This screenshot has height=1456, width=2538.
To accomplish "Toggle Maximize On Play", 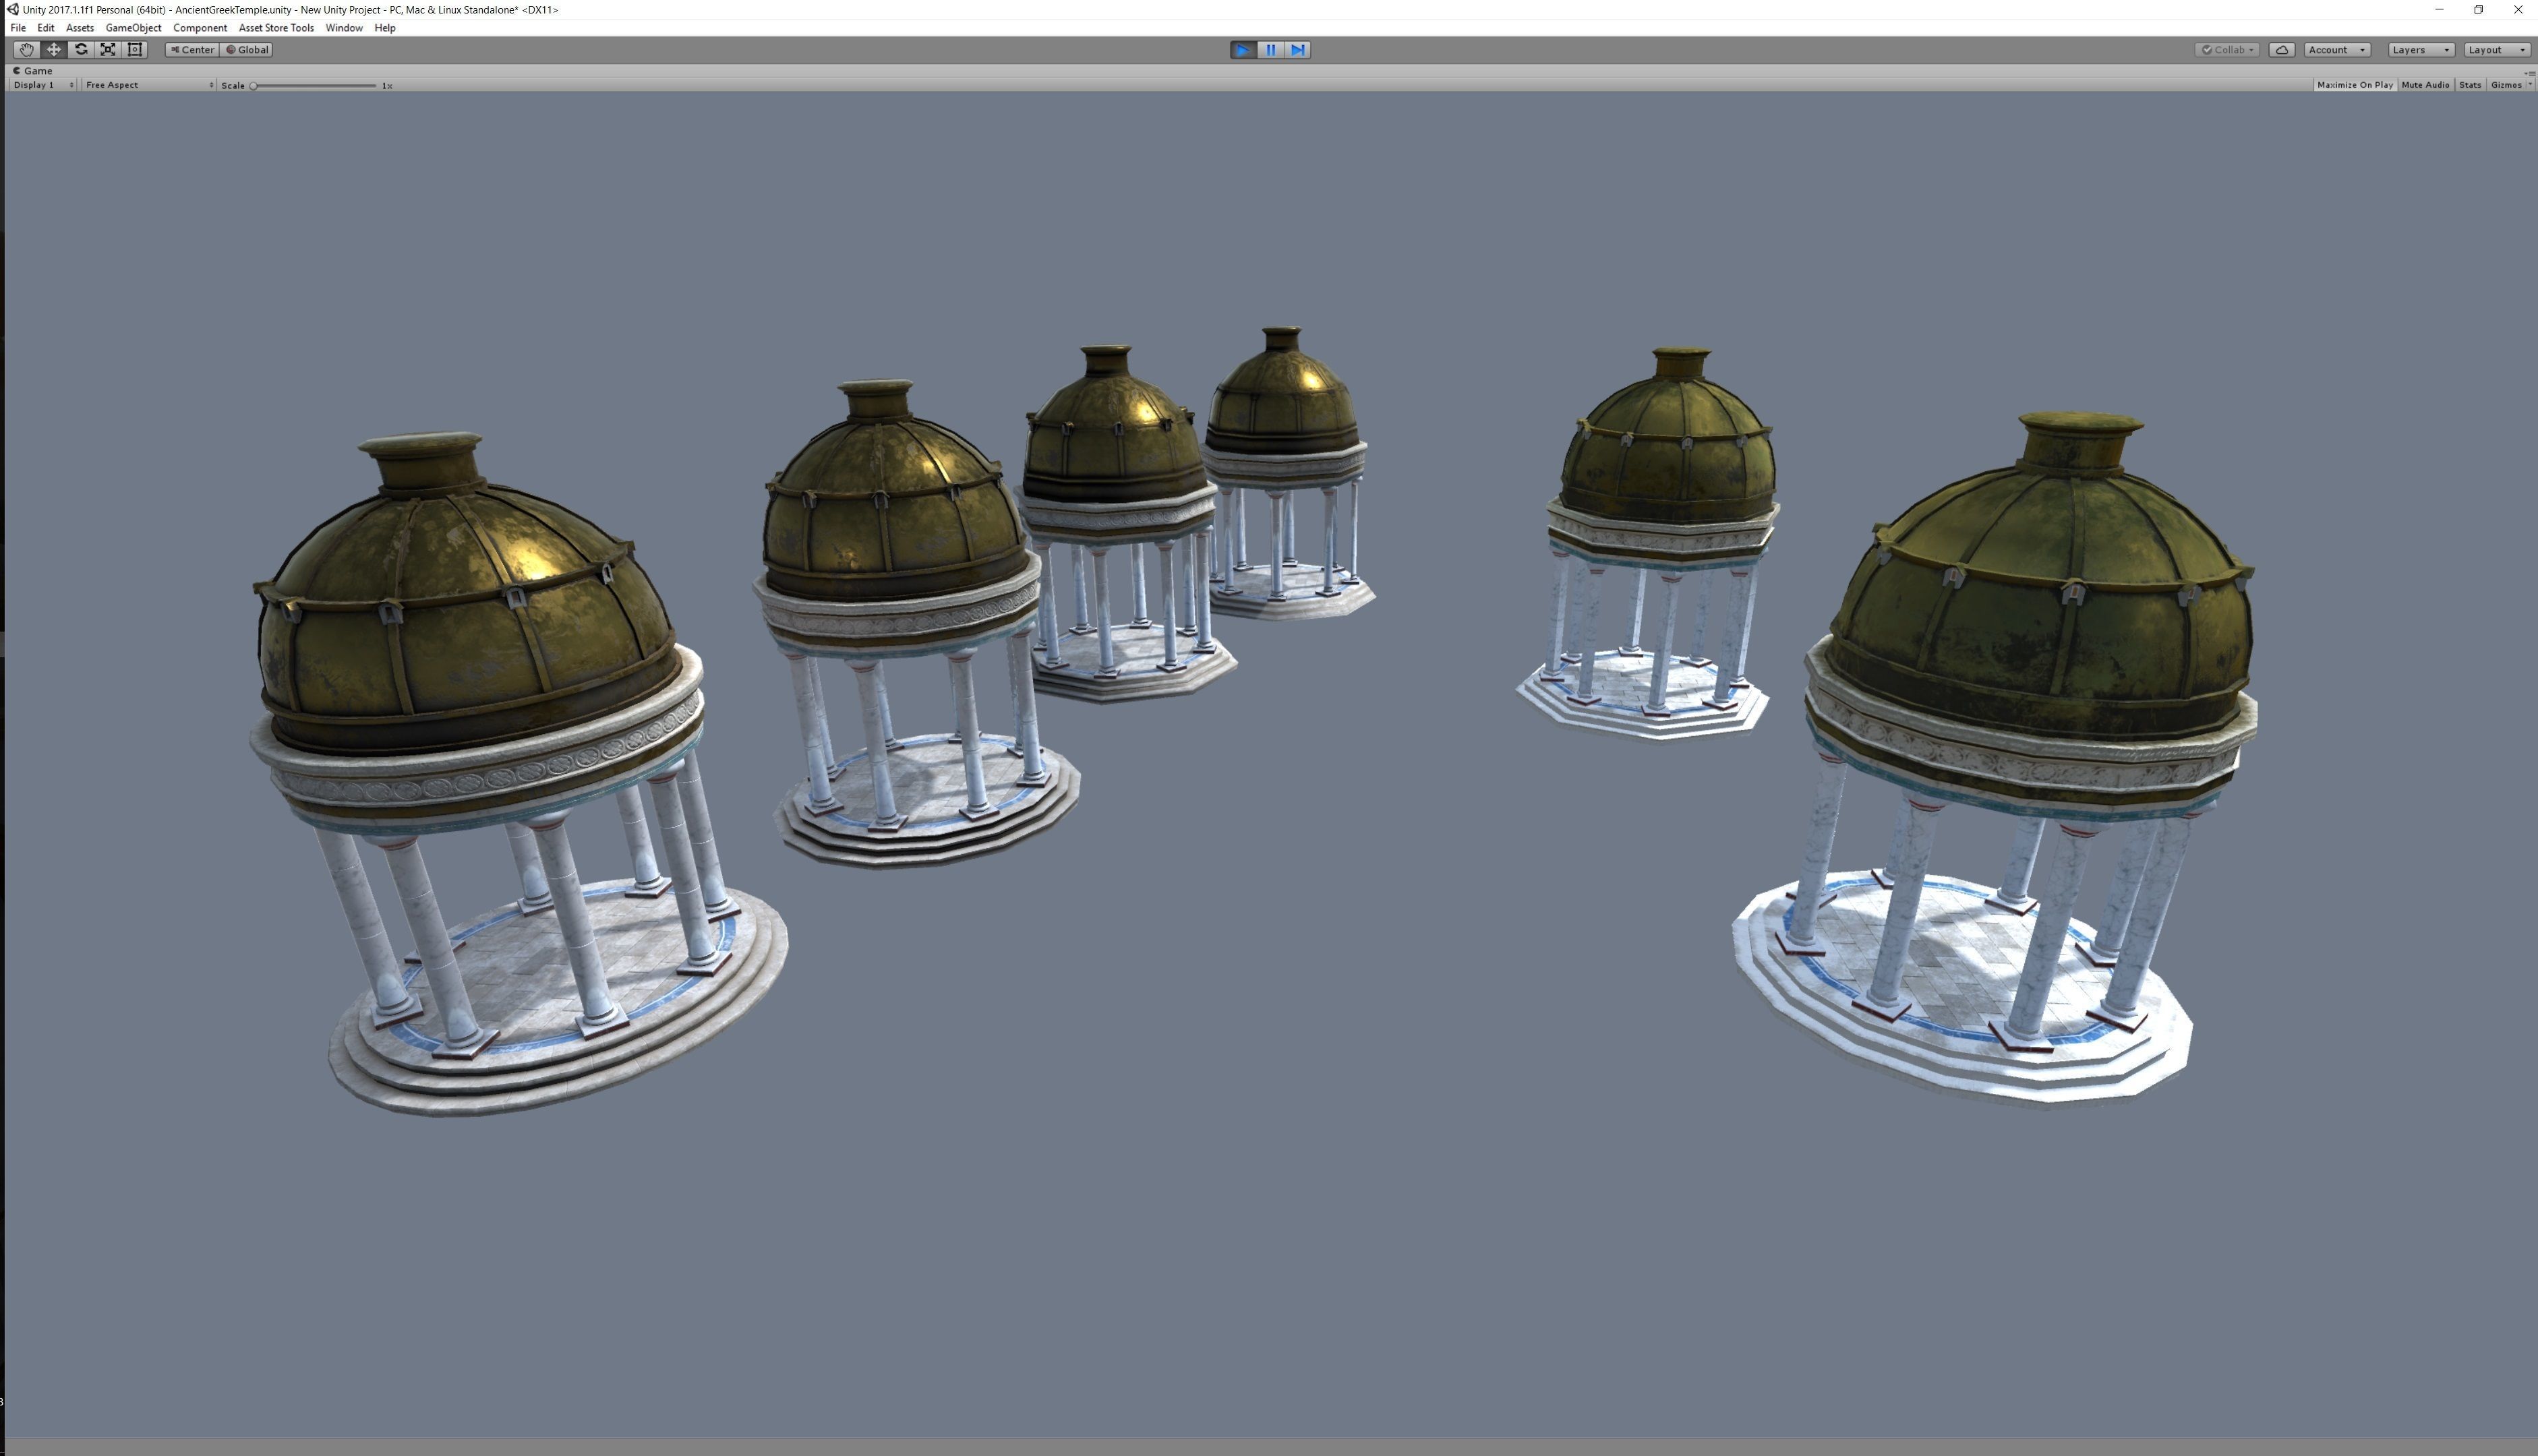I will (2354, 85).
